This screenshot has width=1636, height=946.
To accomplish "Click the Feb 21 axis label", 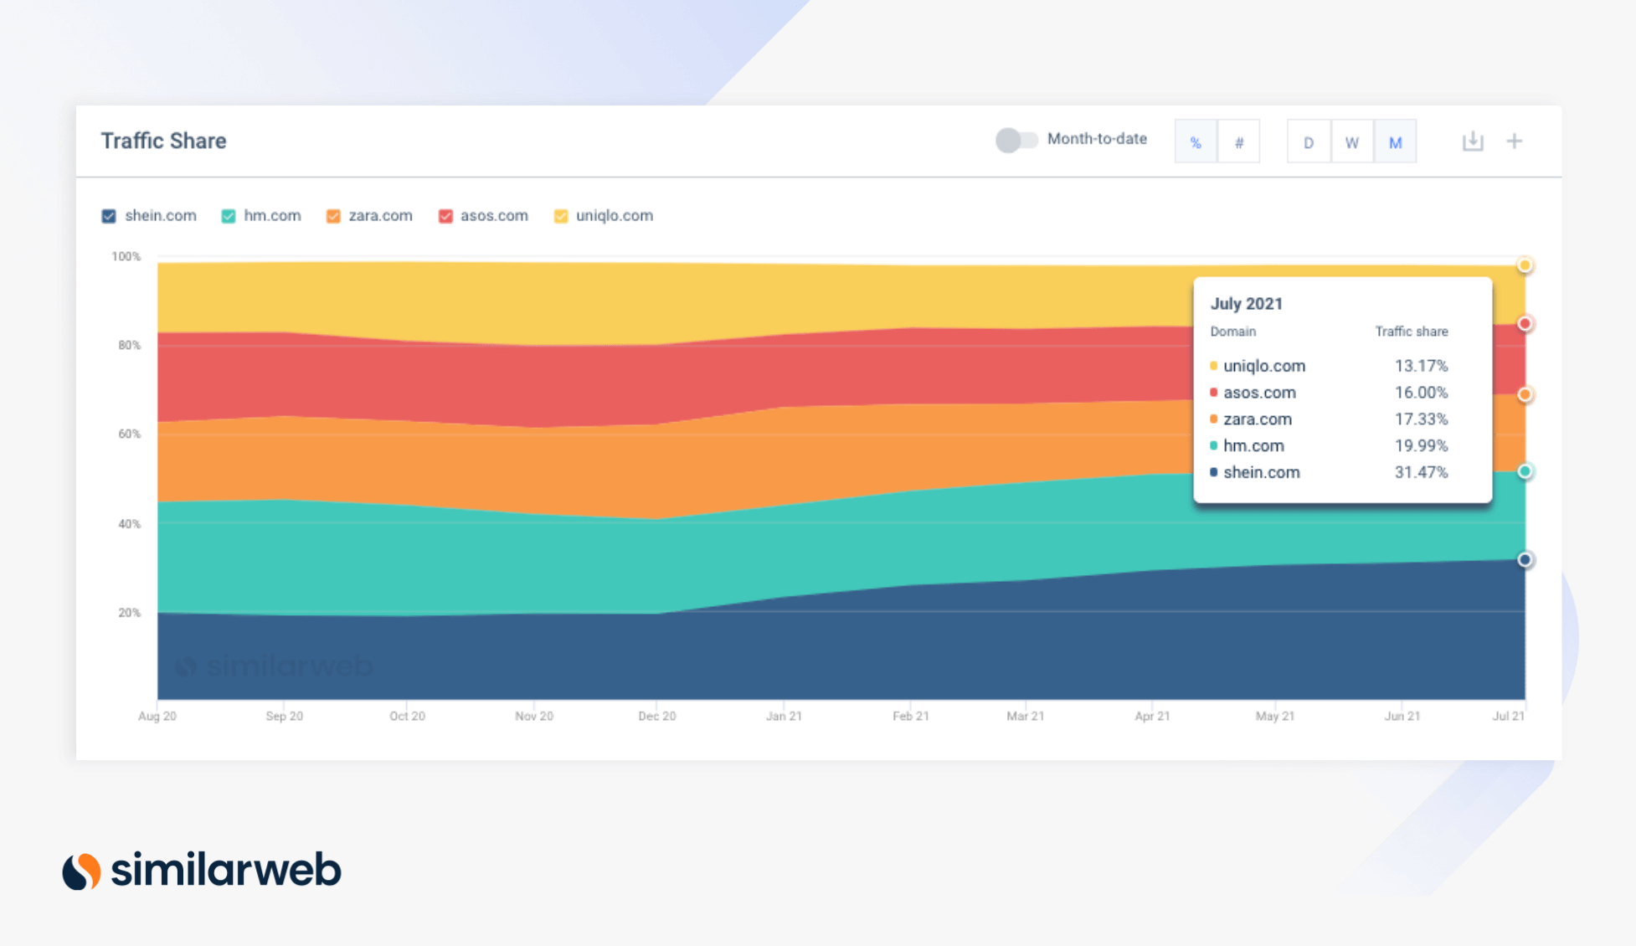I will tap(910, 716).
